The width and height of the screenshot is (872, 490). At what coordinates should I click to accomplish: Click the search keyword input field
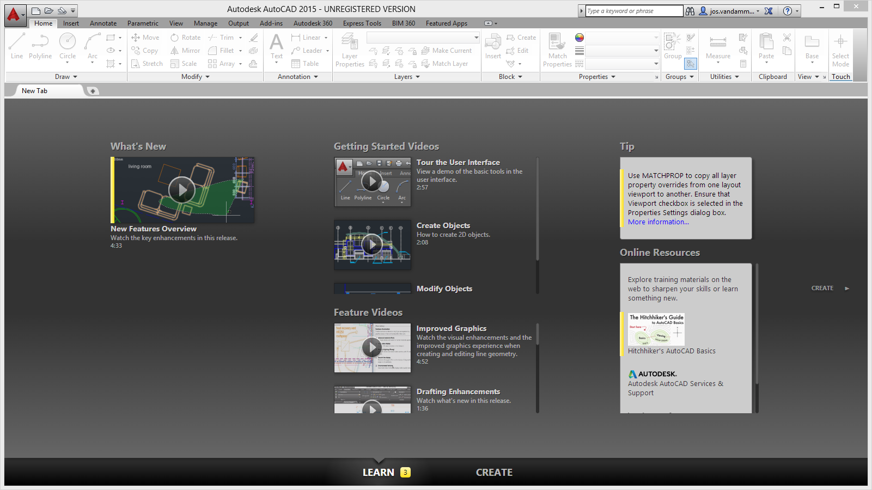[634, 11]
